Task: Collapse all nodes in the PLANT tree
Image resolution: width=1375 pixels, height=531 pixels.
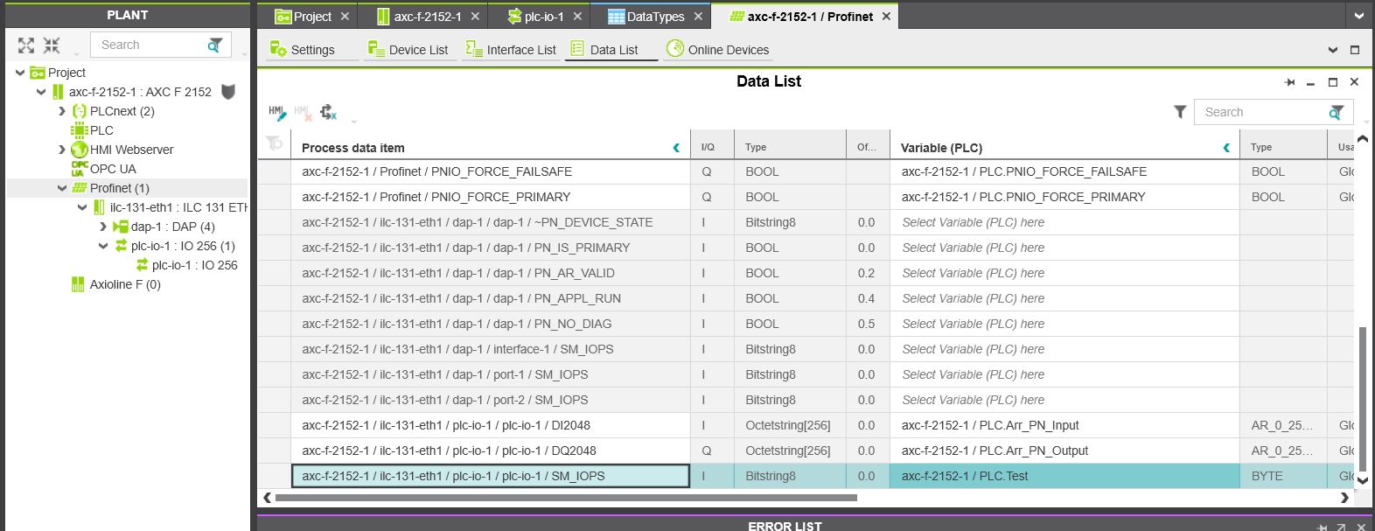Action: 52,45
